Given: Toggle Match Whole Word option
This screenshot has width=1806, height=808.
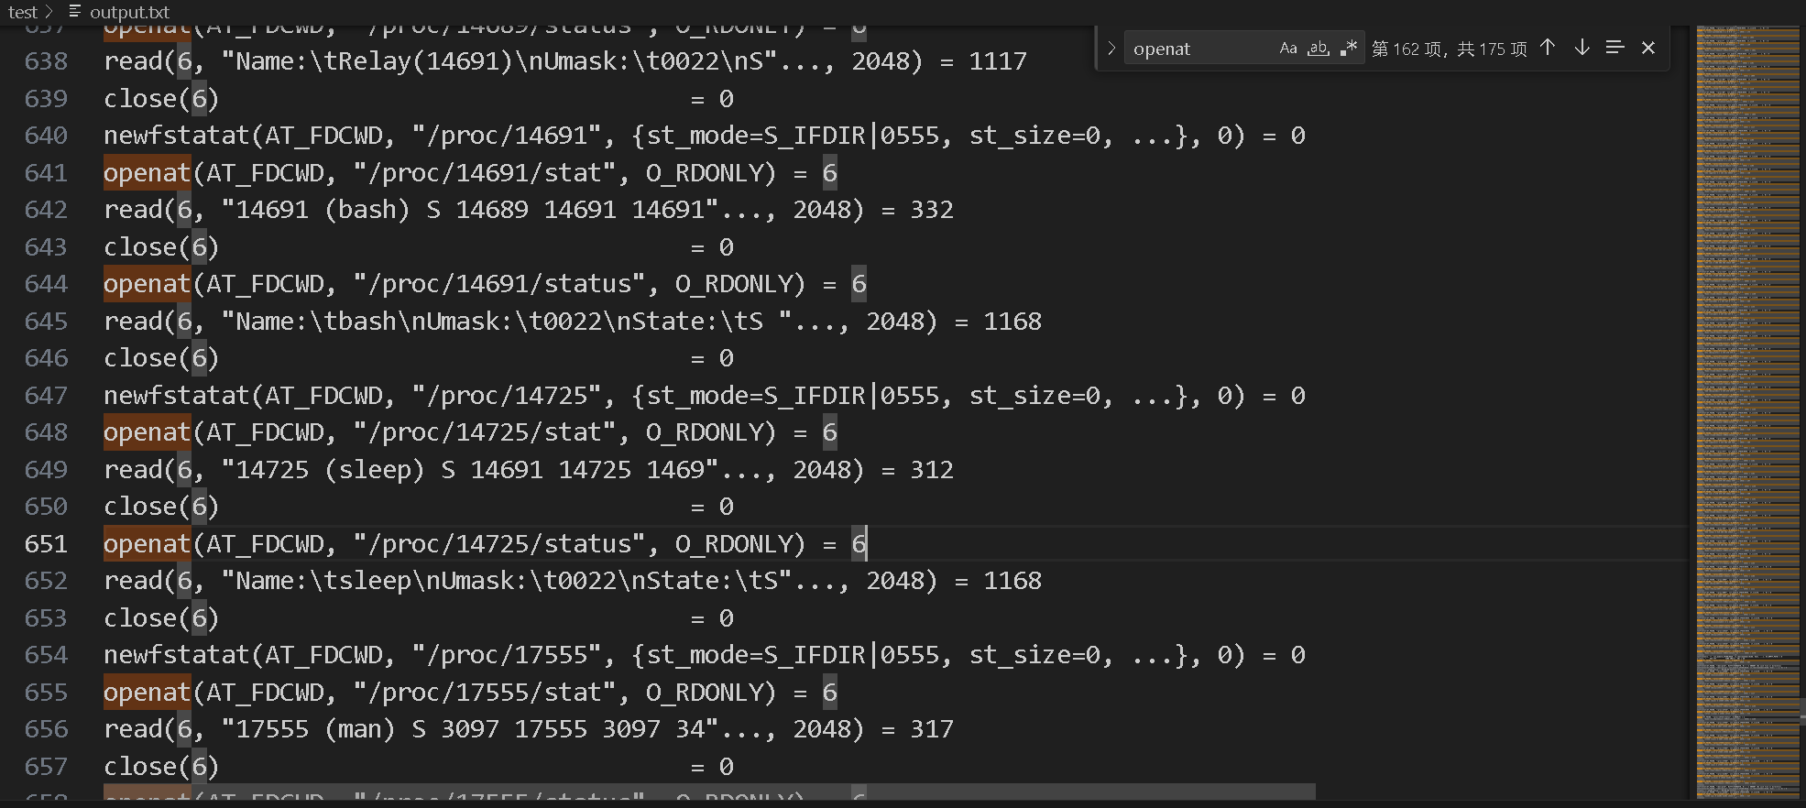Looking at the screenshot, I should pos(1319,49).
